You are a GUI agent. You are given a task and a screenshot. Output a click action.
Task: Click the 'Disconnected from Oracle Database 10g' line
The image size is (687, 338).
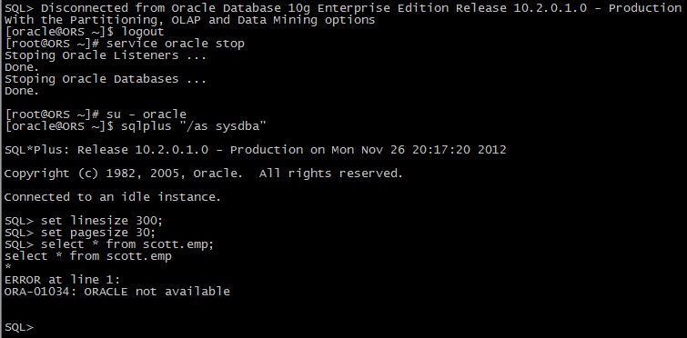click(343, 8)
